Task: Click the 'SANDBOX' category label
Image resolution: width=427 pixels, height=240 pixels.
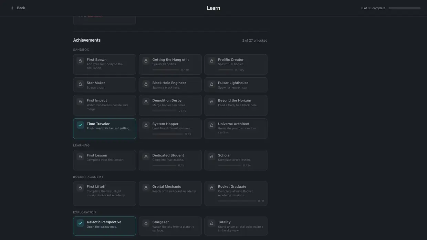Action: (81, 50)
